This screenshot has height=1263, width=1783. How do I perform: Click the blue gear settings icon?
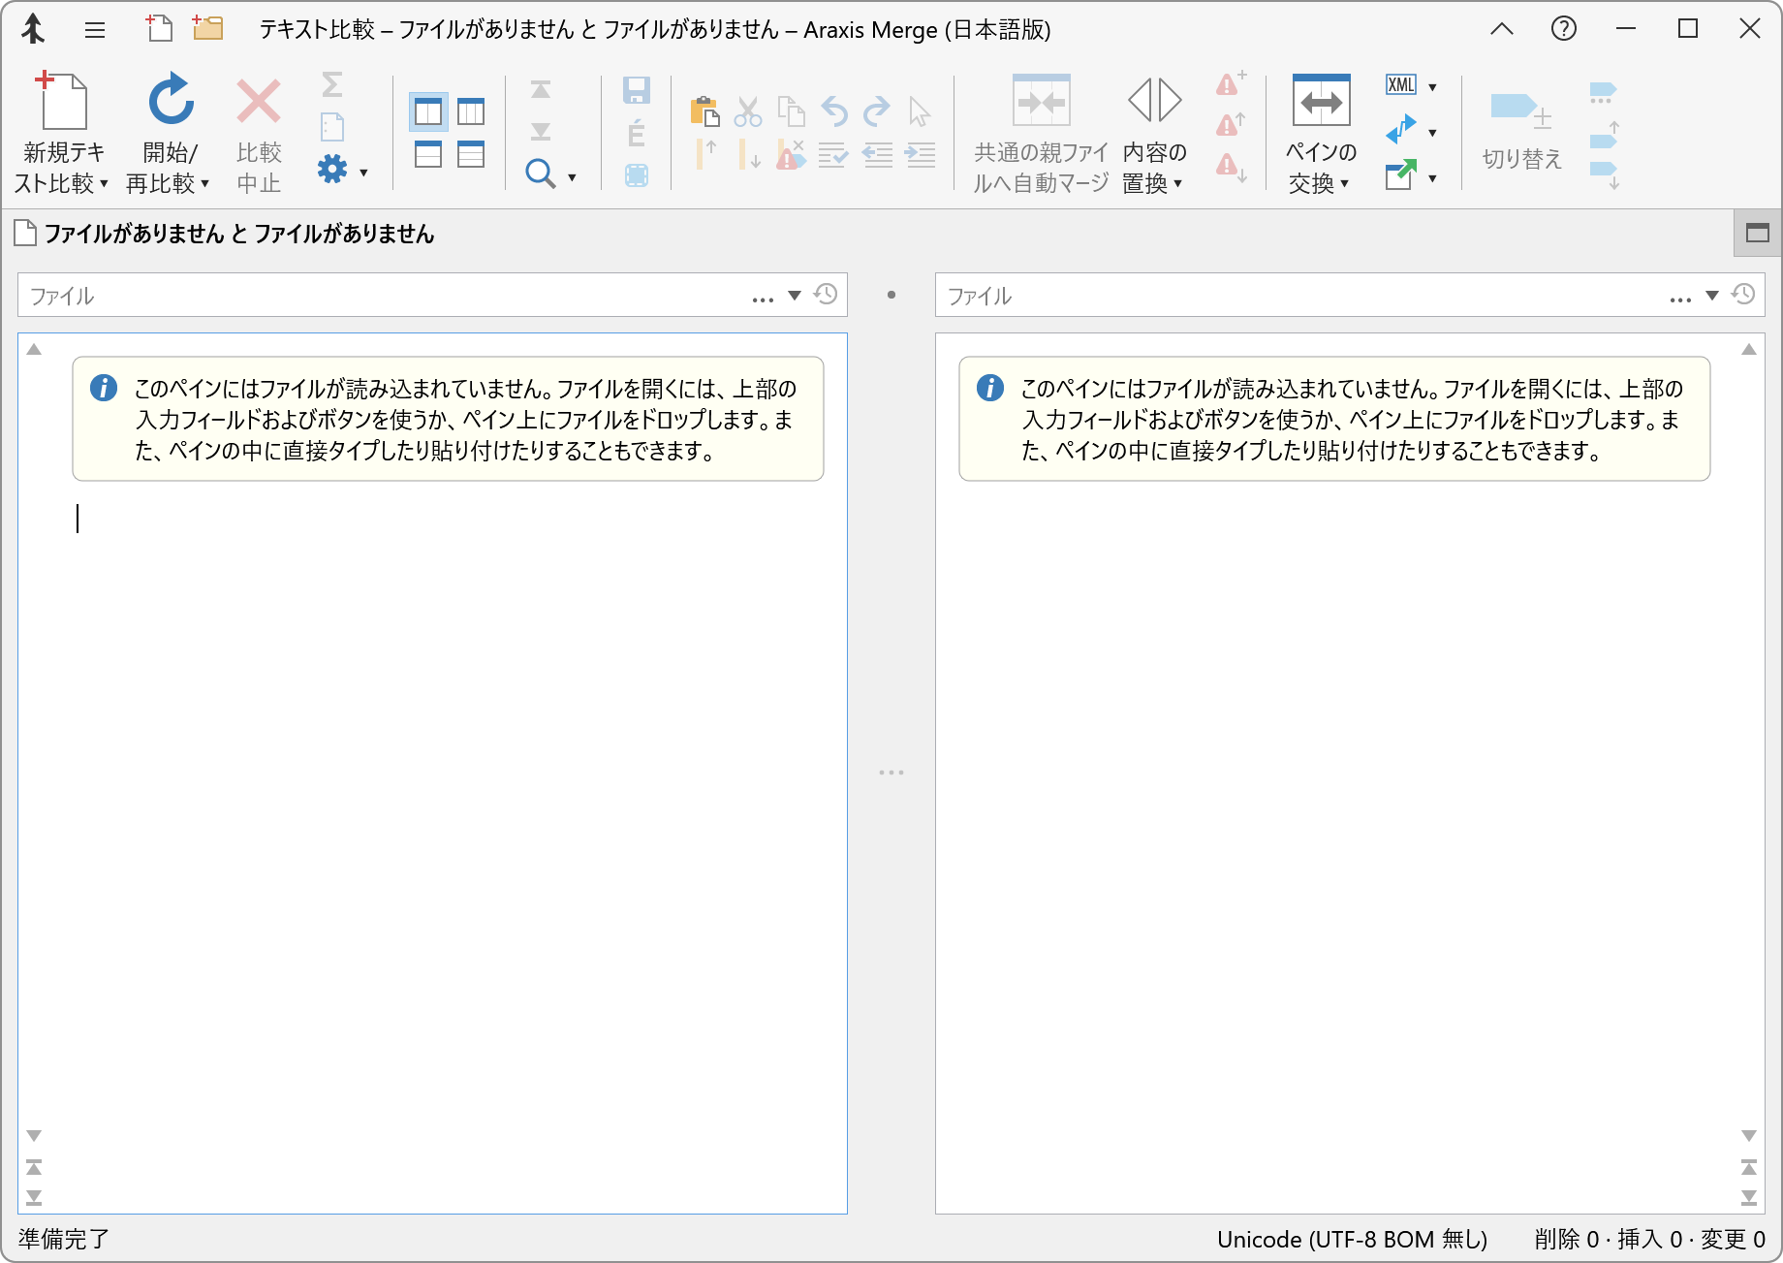coord(332,170)
